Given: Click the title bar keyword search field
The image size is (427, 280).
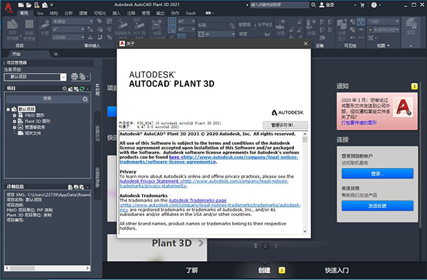Looking at the screenshot, I should point(279,5).
